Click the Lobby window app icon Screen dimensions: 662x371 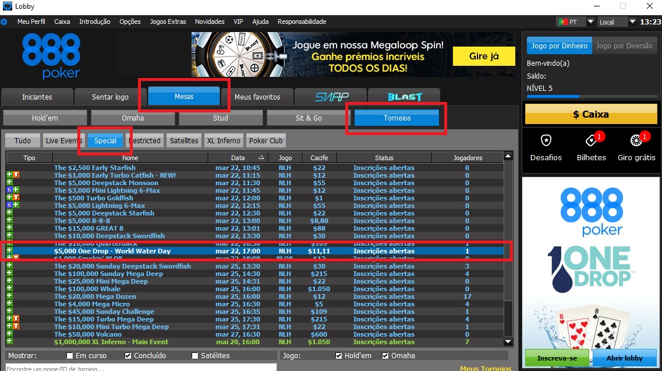[7, 6]
